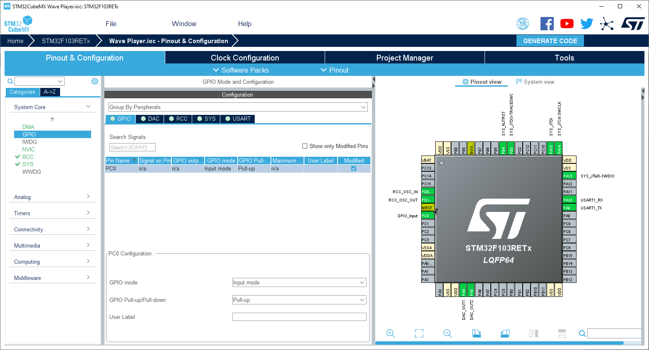Open the Help menu
Screen dimensions: 649x350
244,24
